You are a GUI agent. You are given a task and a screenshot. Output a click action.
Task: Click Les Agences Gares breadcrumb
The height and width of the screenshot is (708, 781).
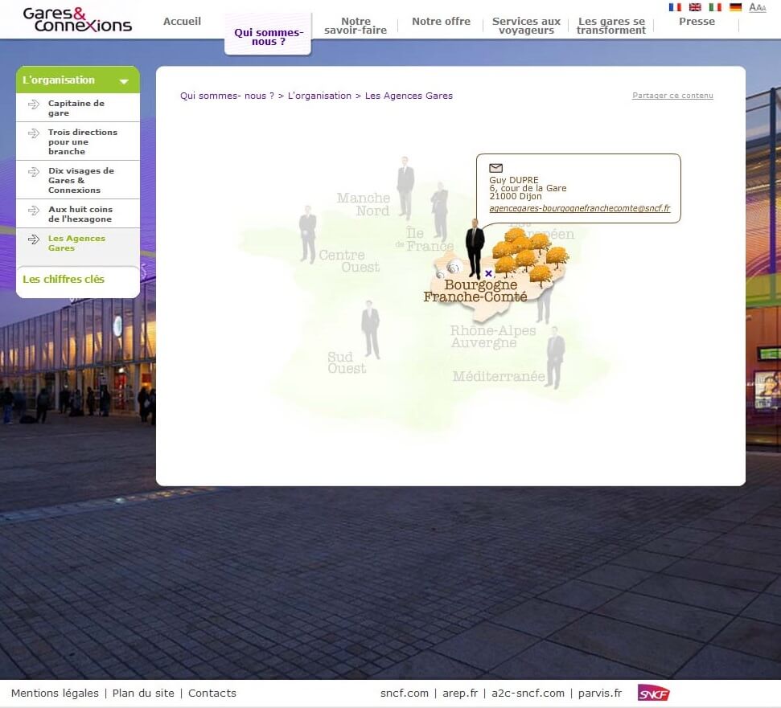tap(409, 96)
